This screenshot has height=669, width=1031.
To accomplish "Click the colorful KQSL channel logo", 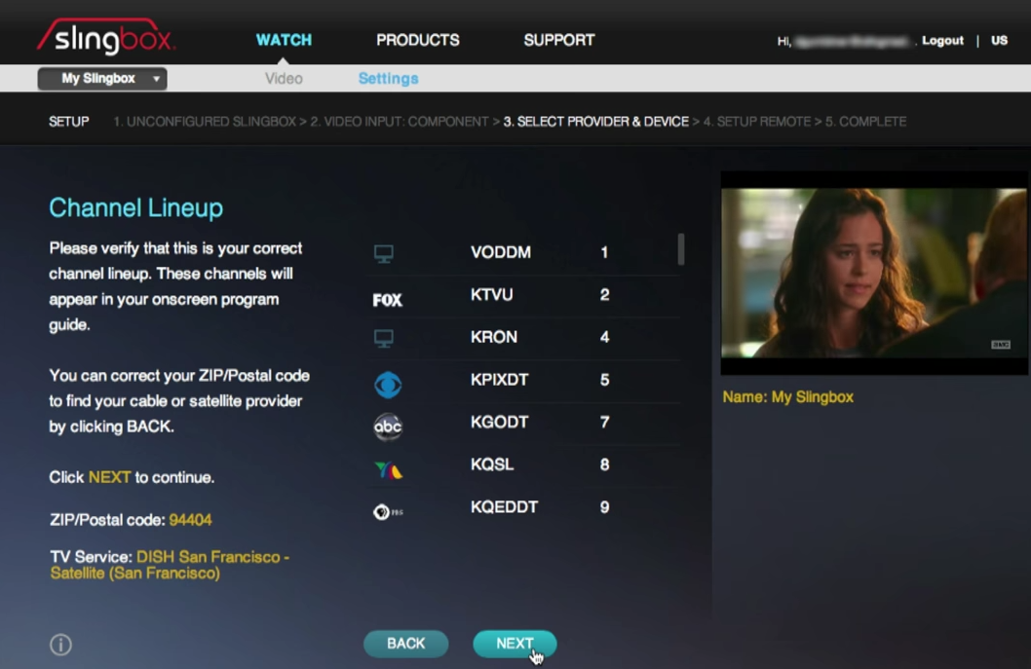I will (x=387, y=467).
